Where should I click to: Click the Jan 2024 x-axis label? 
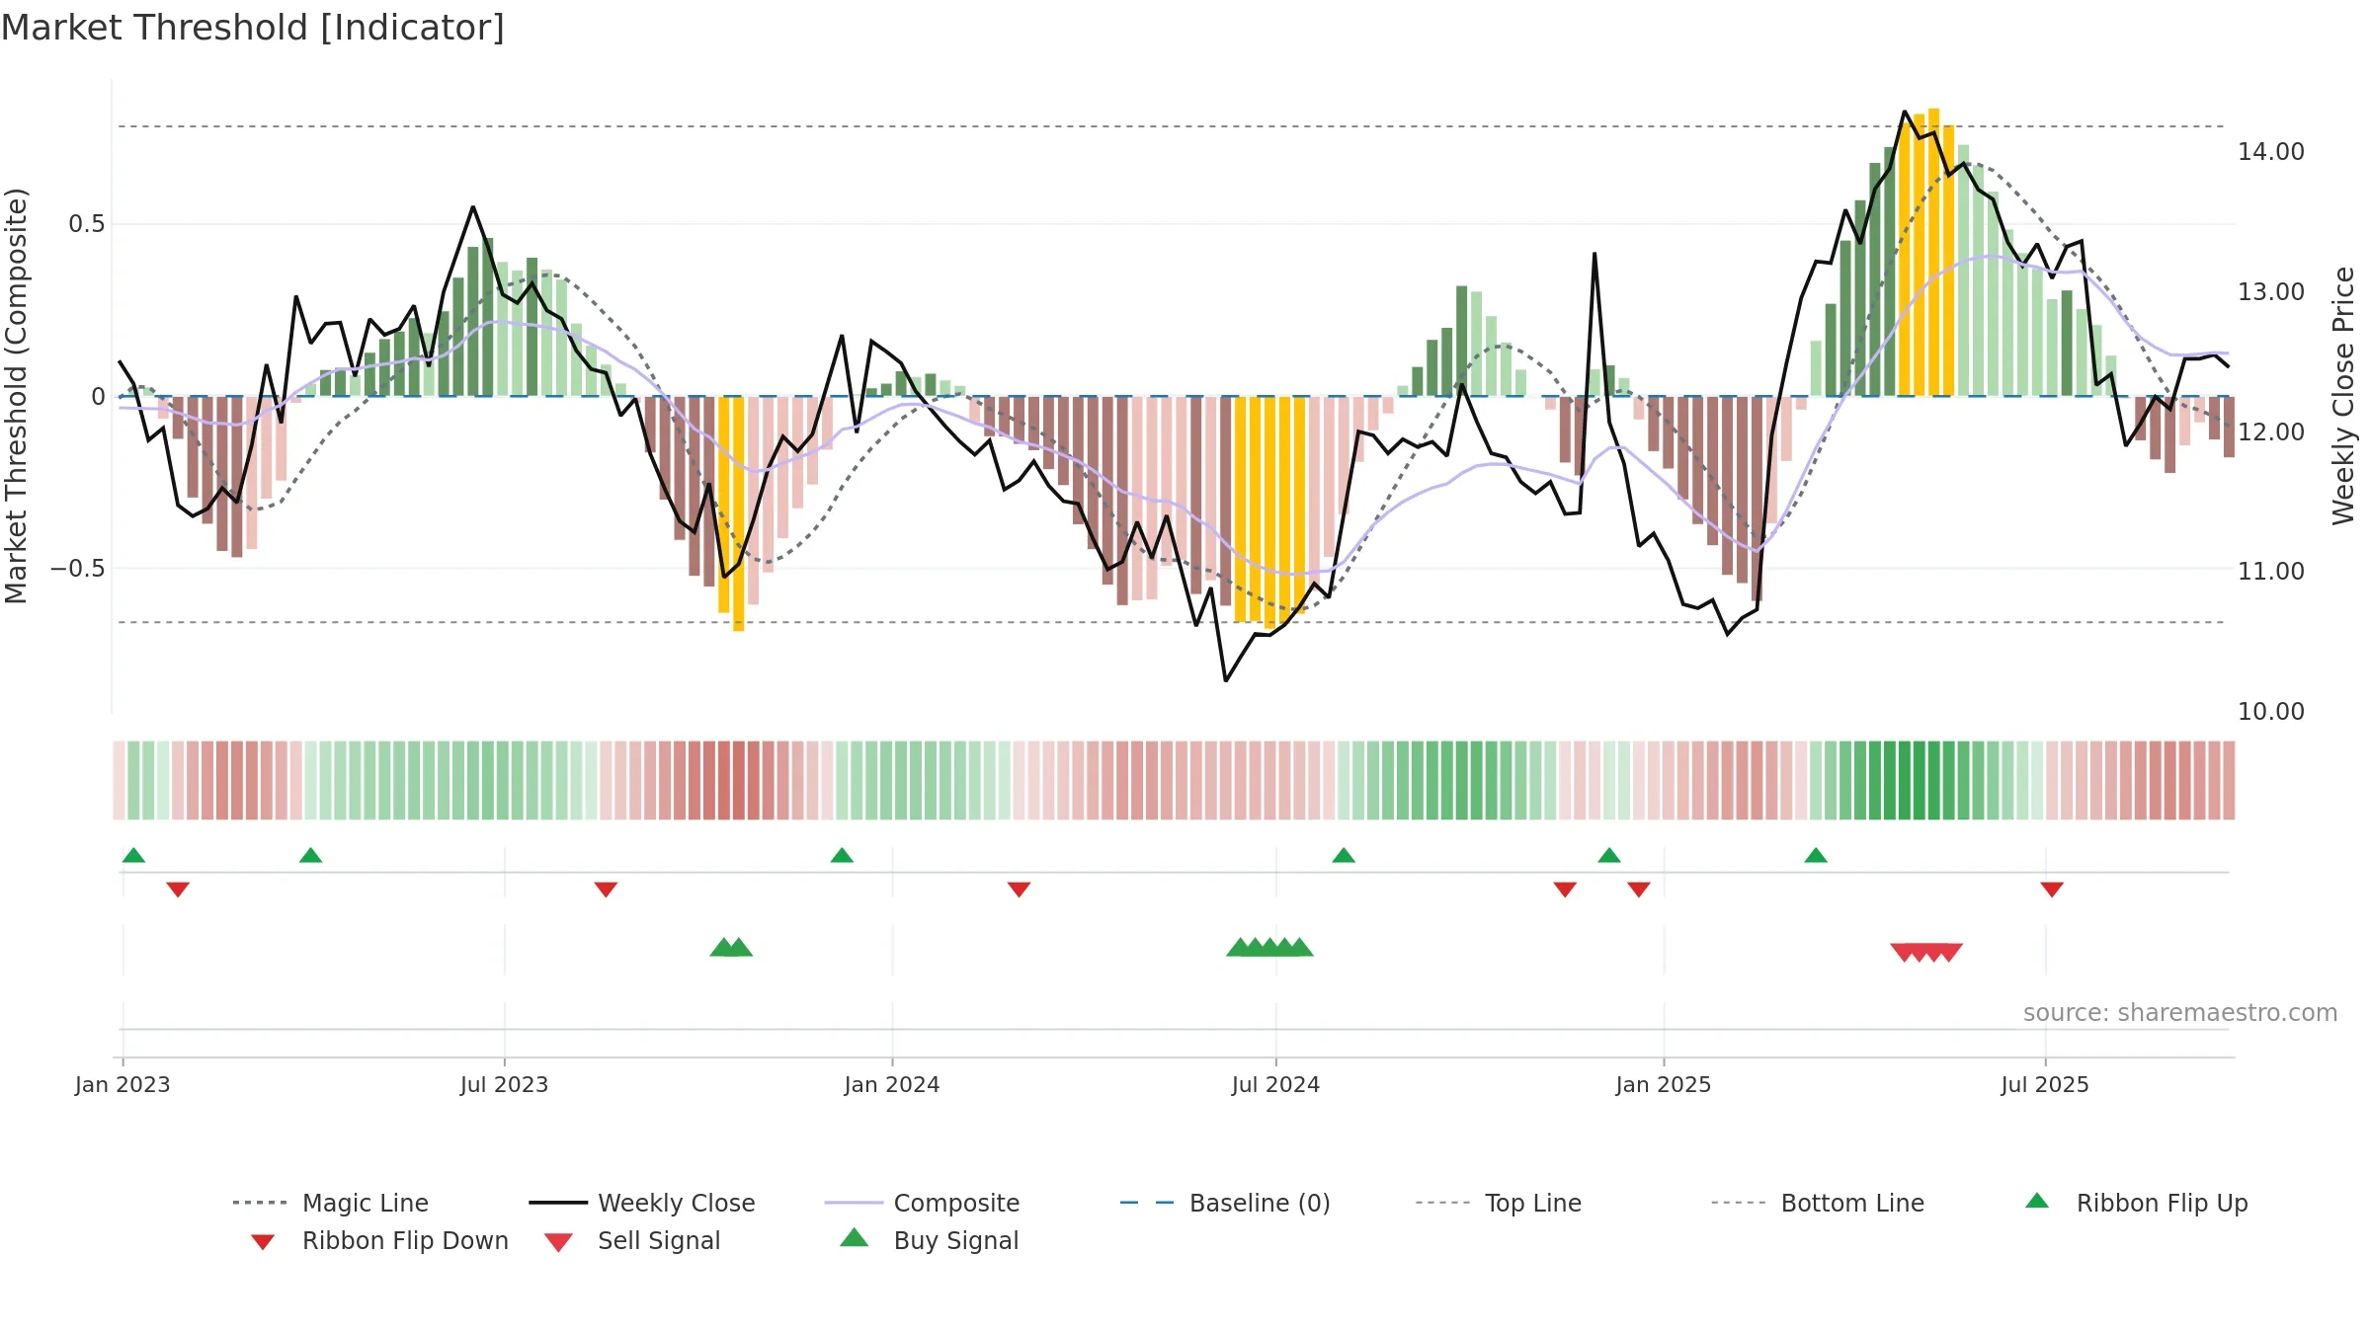coord(892,1085)
